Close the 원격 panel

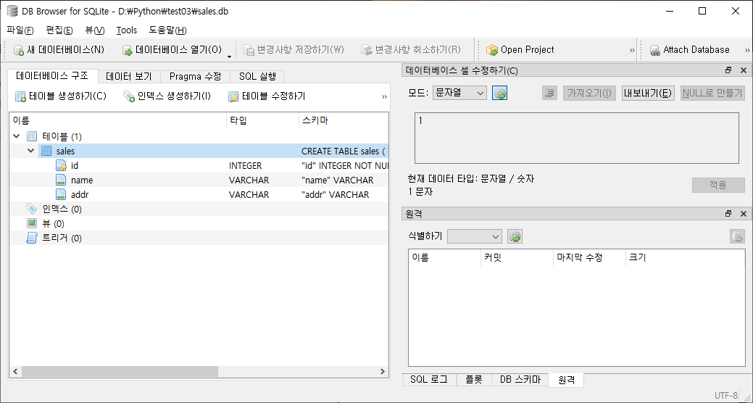744,213
